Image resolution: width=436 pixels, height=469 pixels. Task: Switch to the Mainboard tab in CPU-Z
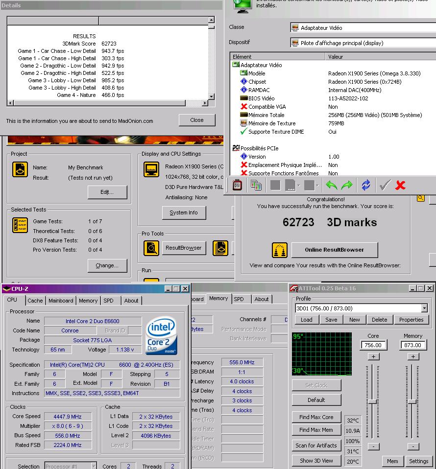(61, 301)
